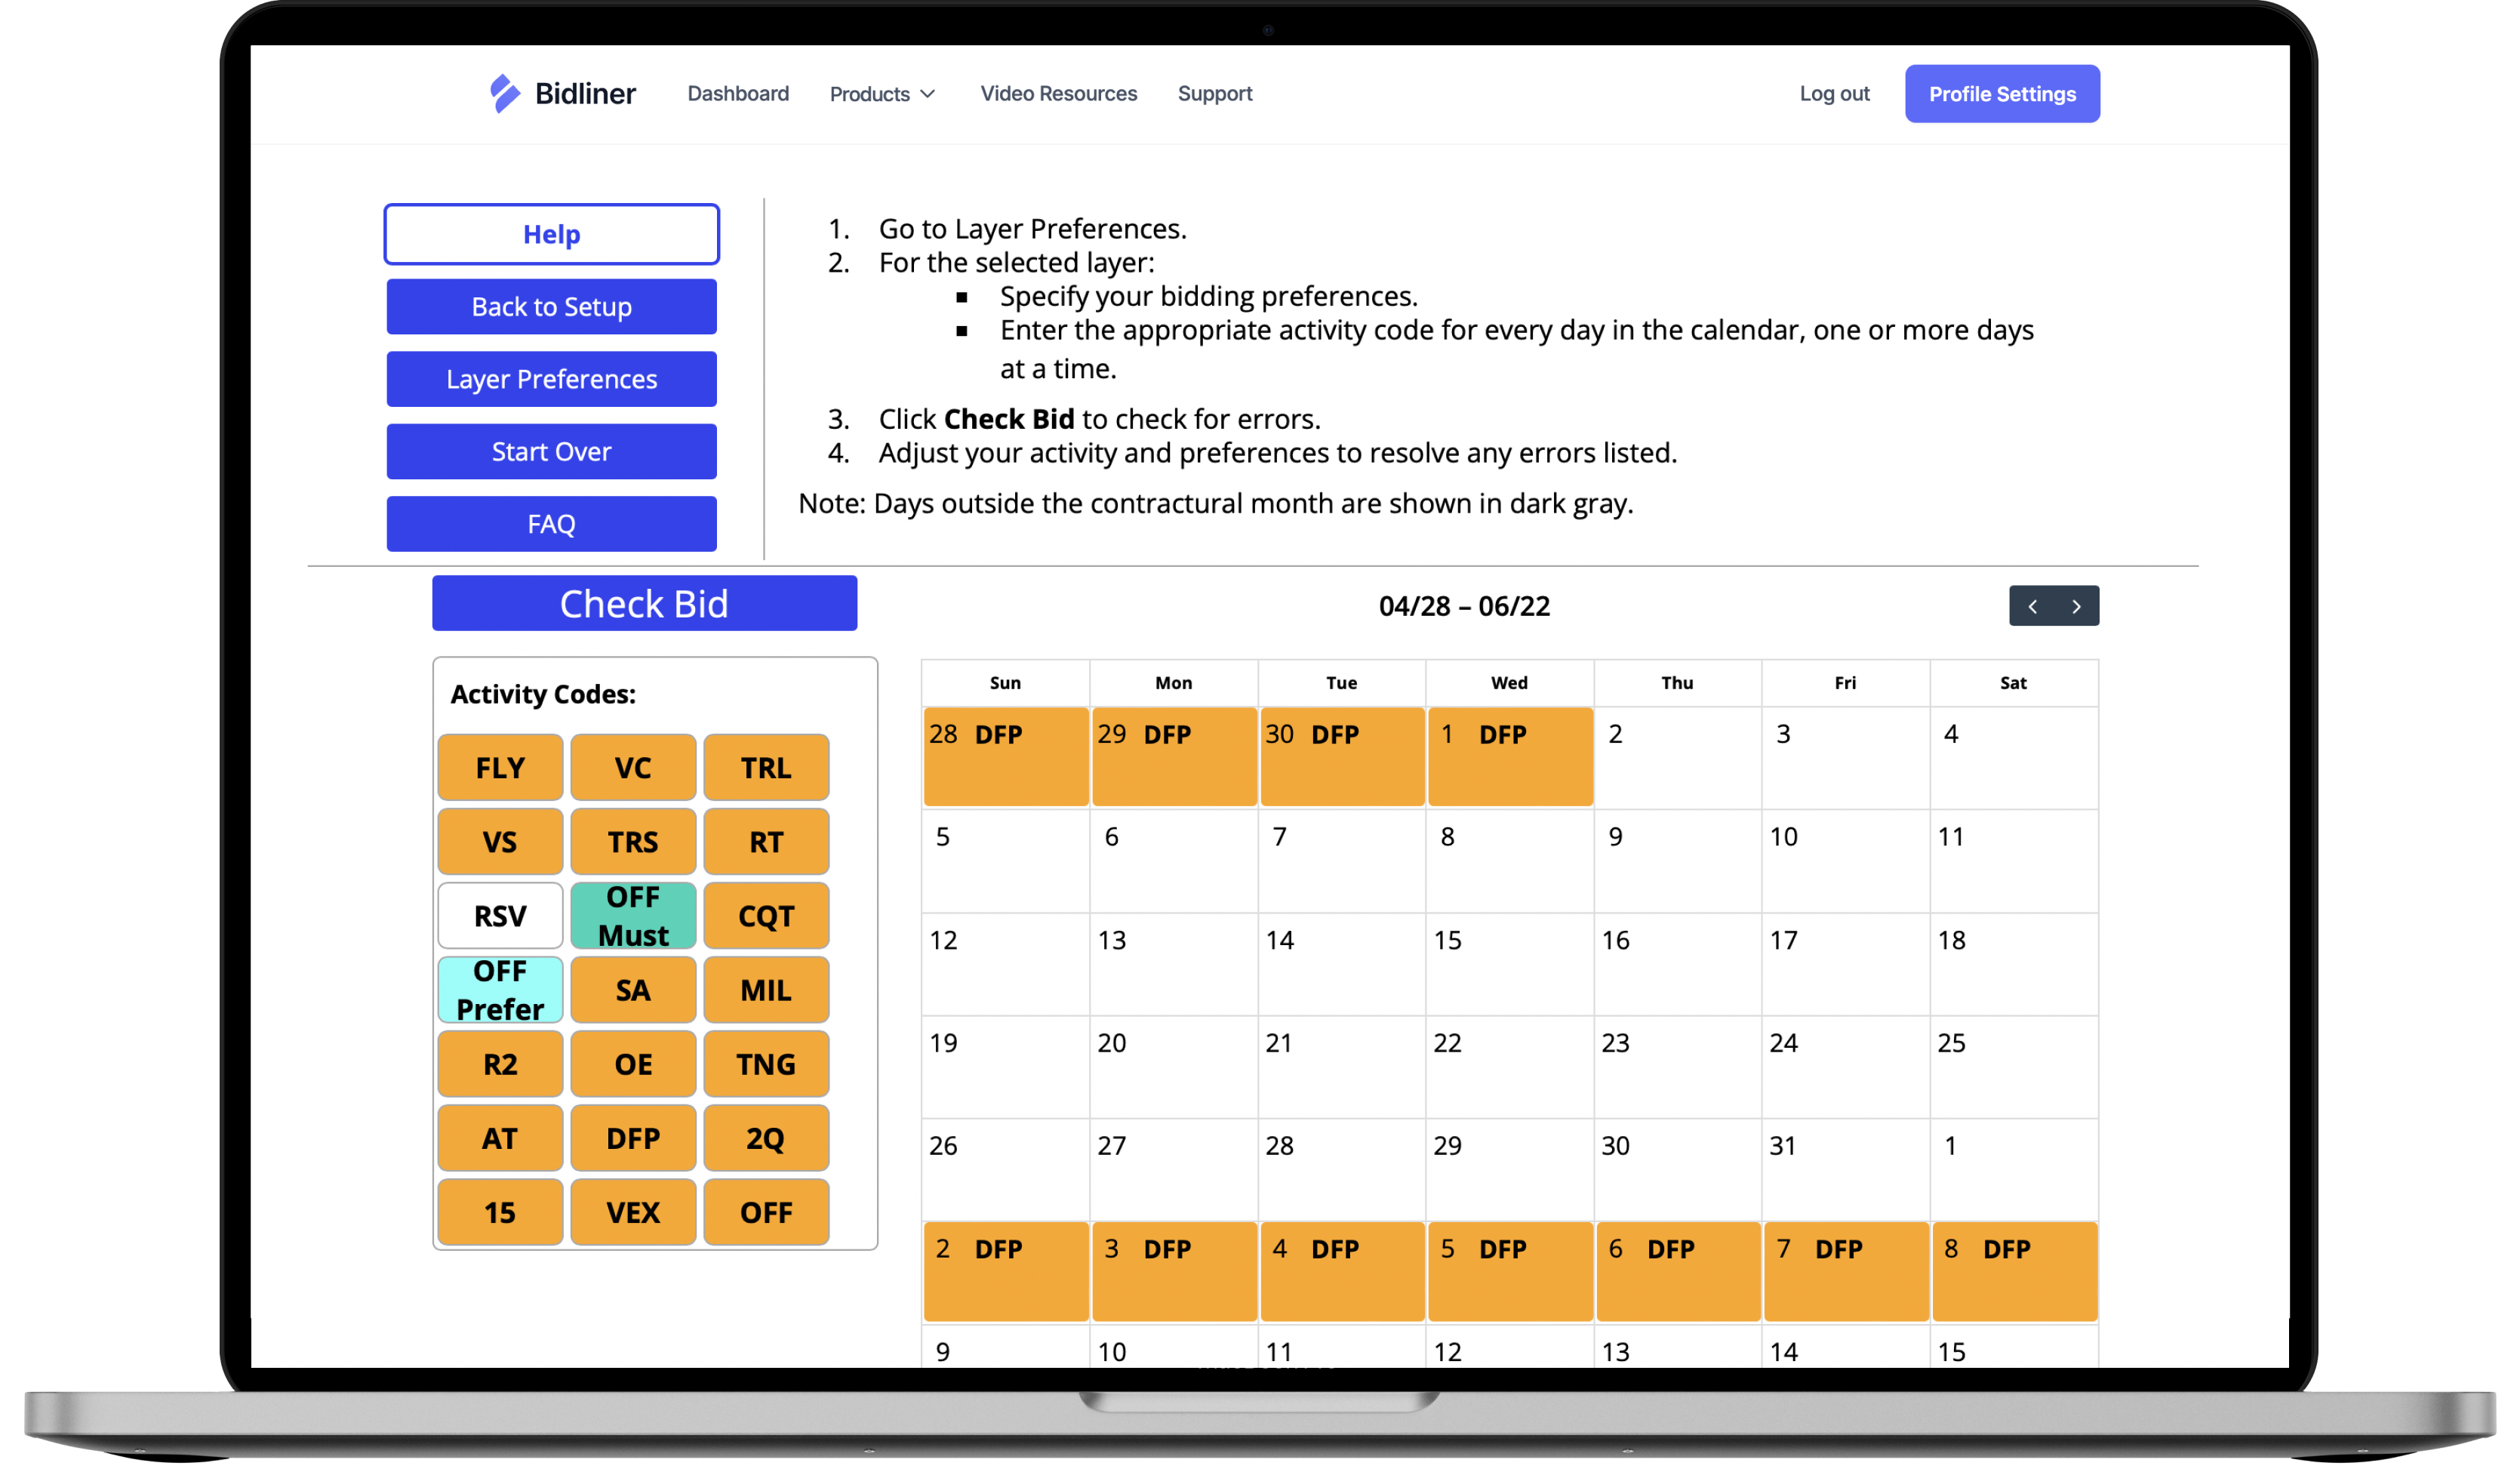Select the DFP activity code button
Screen dimensions: 2520x1472
(x=633, y=1137)
